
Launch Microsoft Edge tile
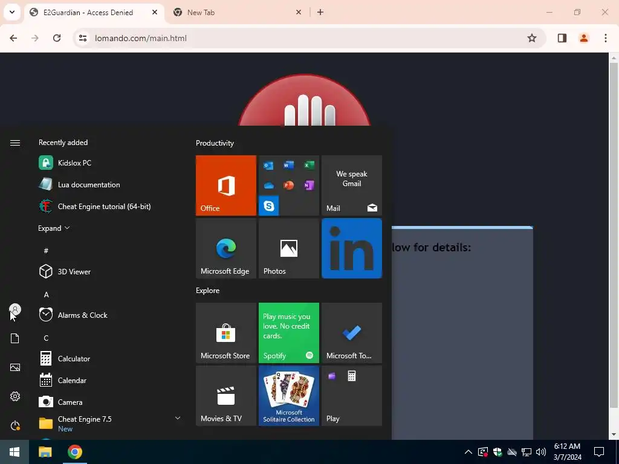coord(226,248)
